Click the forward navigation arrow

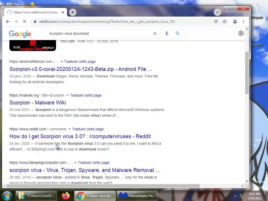coord(16,21)
